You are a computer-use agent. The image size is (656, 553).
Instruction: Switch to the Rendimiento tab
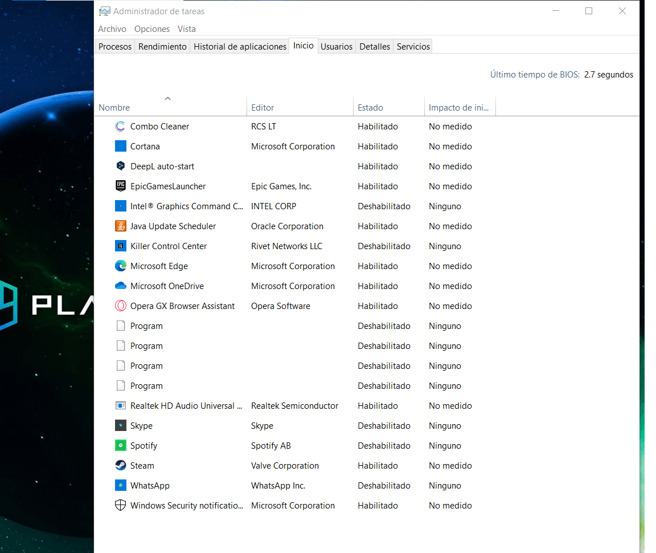[x=162, y=47]
